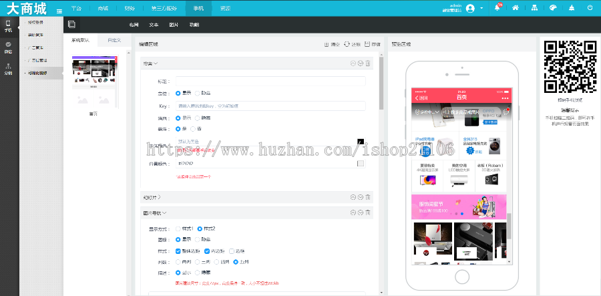Open the 商城 top menu
The image size is (601, 296).
click(x=103, y=8)
